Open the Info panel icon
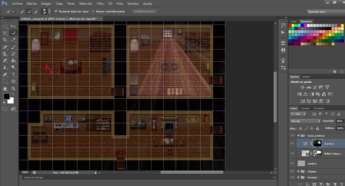The width and height of the screenshot is (345, 186). coord(283,50)
